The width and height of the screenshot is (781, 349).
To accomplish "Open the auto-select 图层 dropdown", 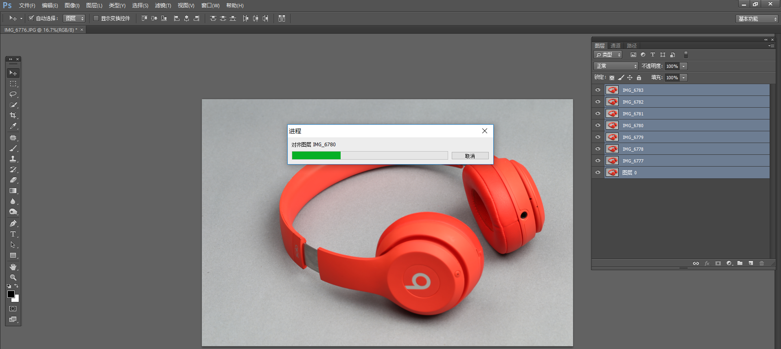I will pyautogui.click(x=74, y=18).
